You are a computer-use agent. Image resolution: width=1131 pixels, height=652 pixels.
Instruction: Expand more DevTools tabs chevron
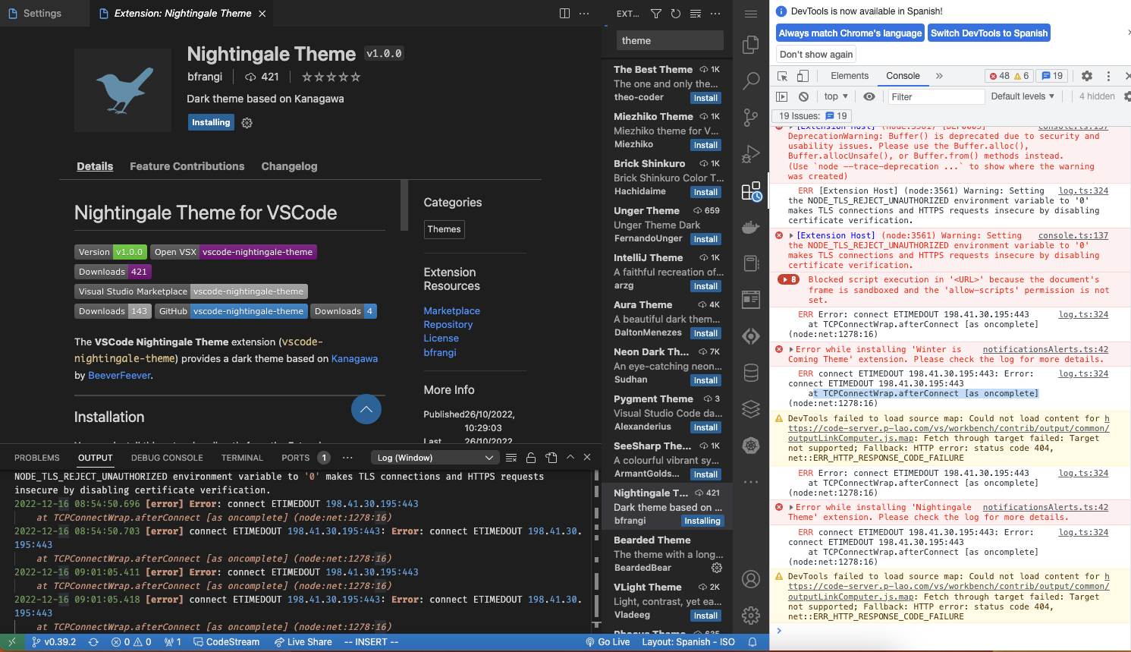click(939, 76)
